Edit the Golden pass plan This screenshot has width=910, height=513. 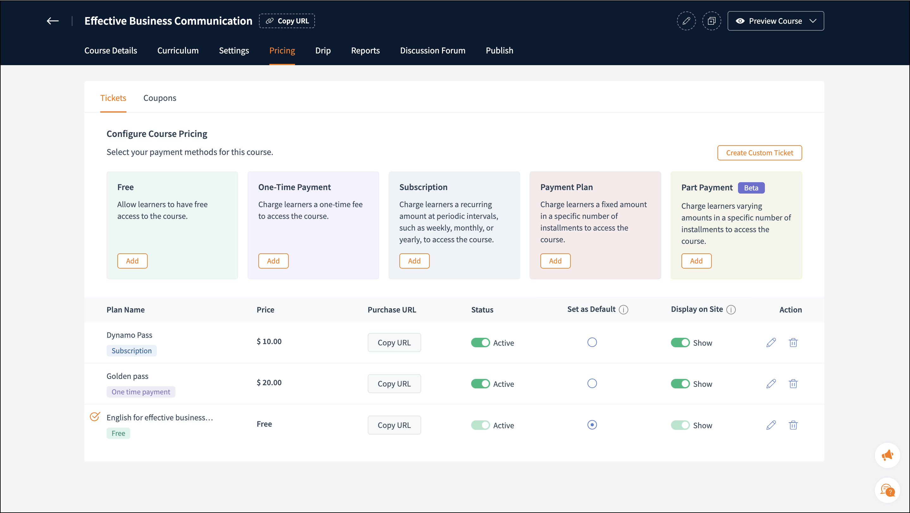click(x=771, y=383)
